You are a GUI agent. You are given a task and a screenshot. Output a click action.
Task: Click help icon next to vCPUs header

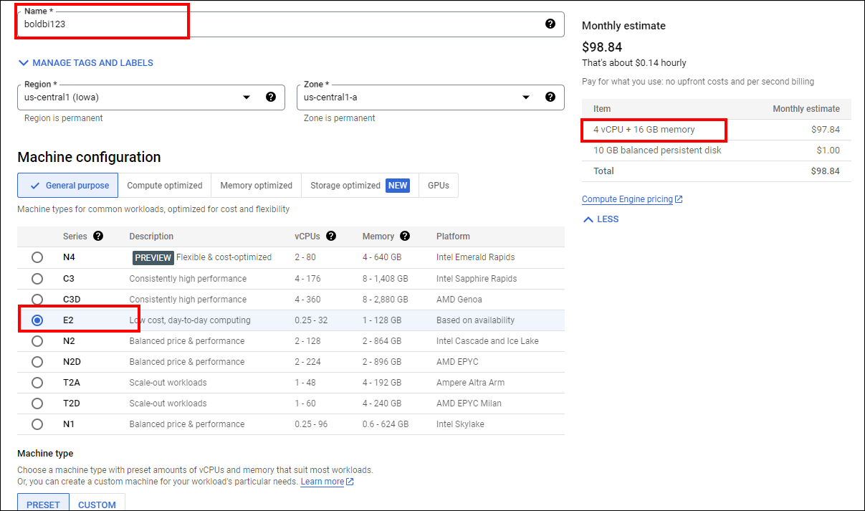pos(331,236)
